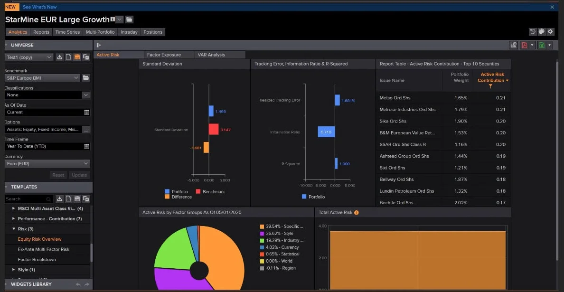This screenshot has width=564, height=292.
Task: Expand the WIDGETS LIBRARY section
Action: point(6,284)
